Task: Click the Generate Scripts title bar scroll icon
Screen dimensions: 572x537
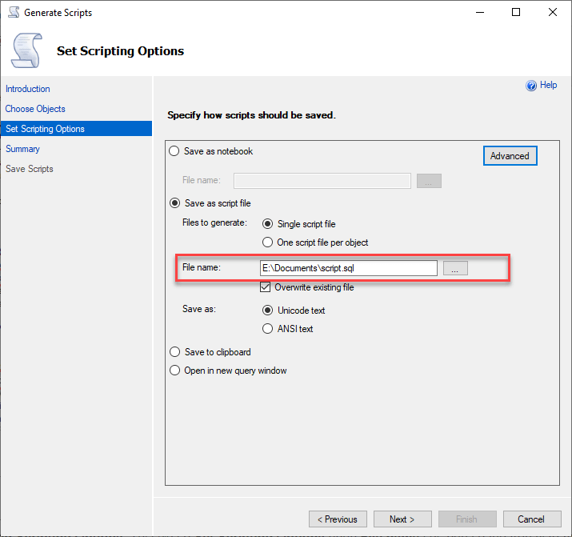Action: [14, 12]
